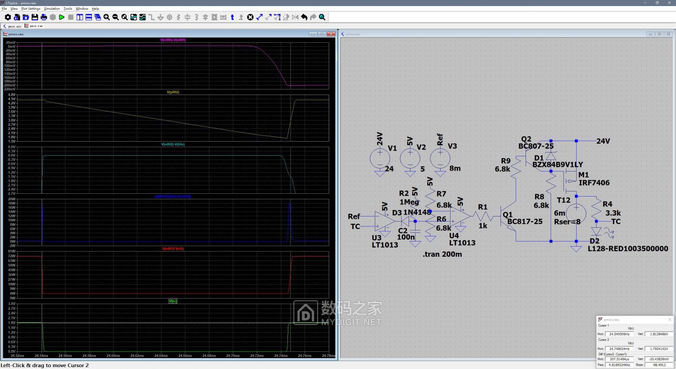Click the L128-RED1003500000 LED label
The image size is (676, 369).
[x=628, y=248]
